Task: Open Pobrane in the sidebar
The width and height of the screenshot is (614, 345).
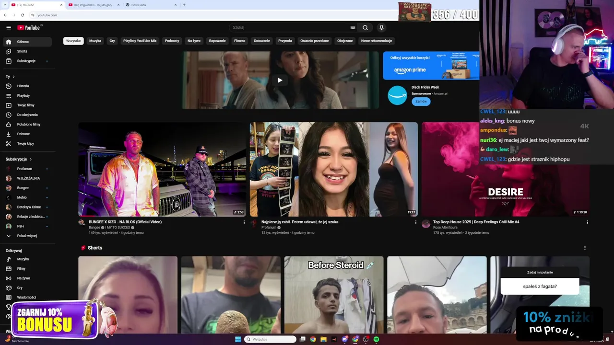Action: click(x=28, y=134)
